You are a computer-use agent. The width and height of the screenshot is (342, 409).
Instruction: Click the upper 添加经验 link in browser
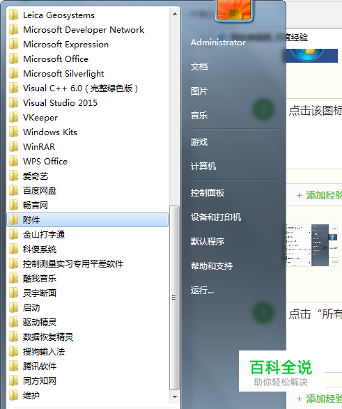click(x=319, y=195)
